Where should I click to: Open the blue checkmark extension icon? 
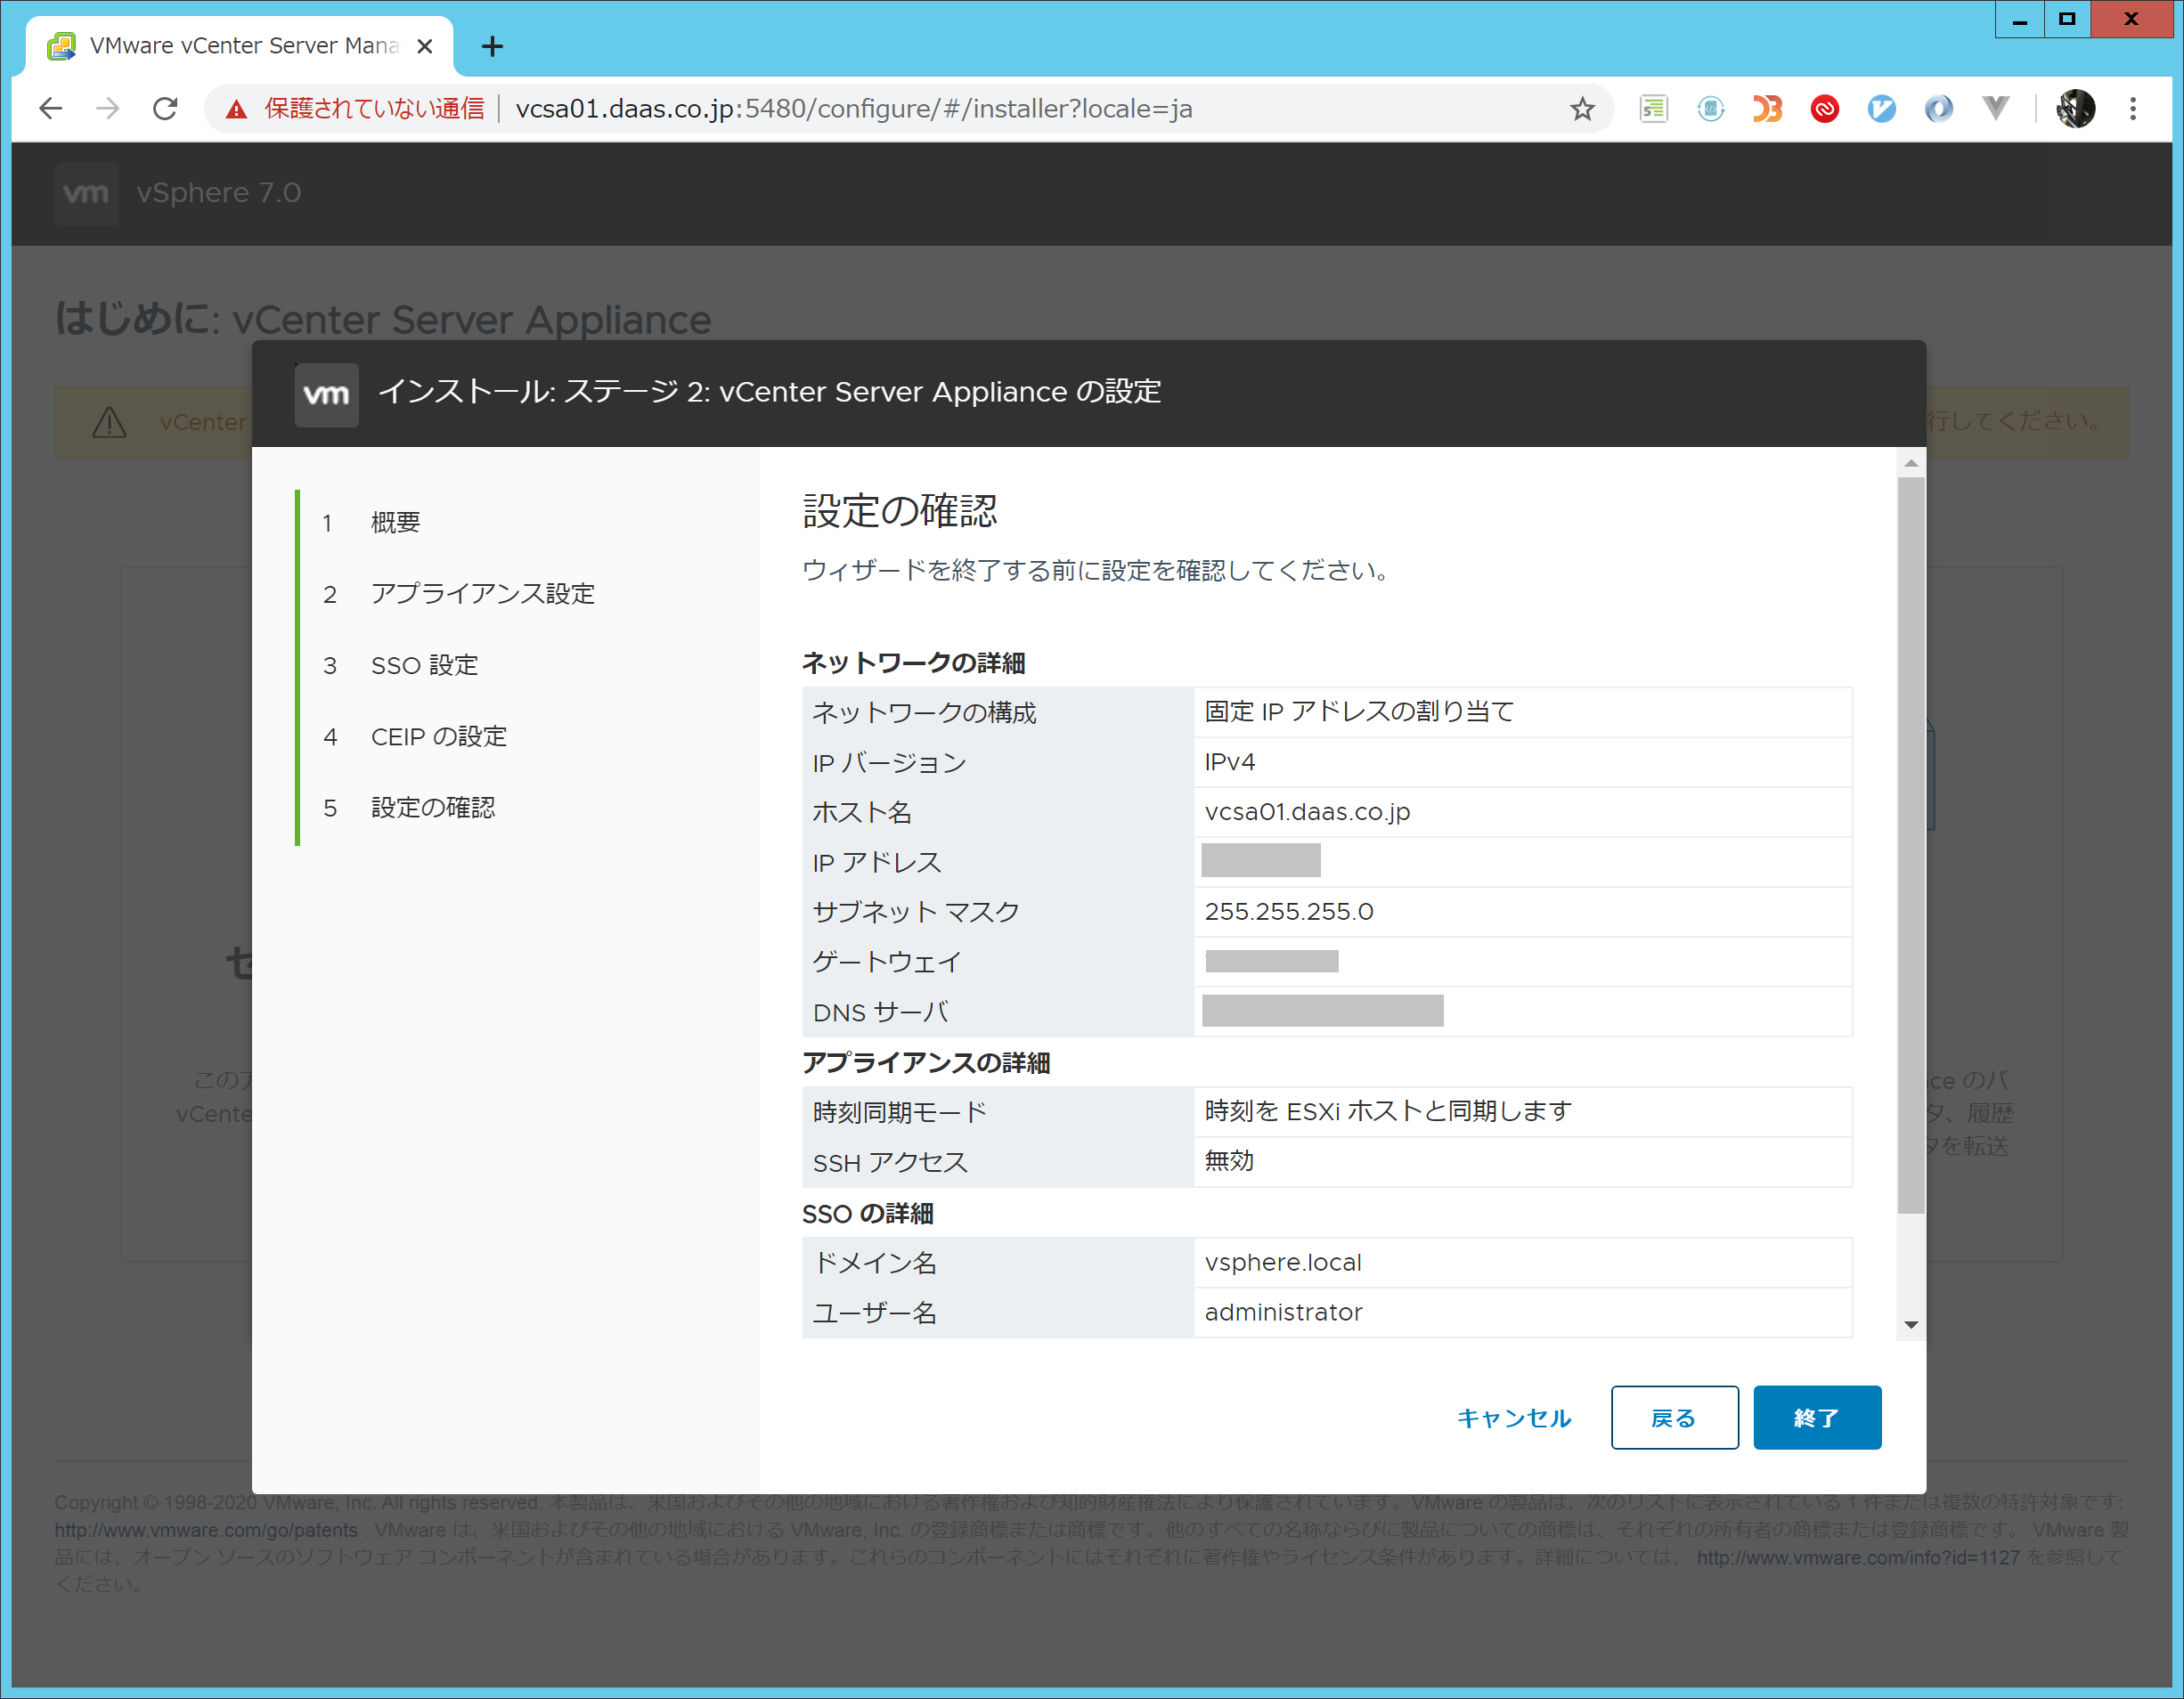(x=1881, y=108)
